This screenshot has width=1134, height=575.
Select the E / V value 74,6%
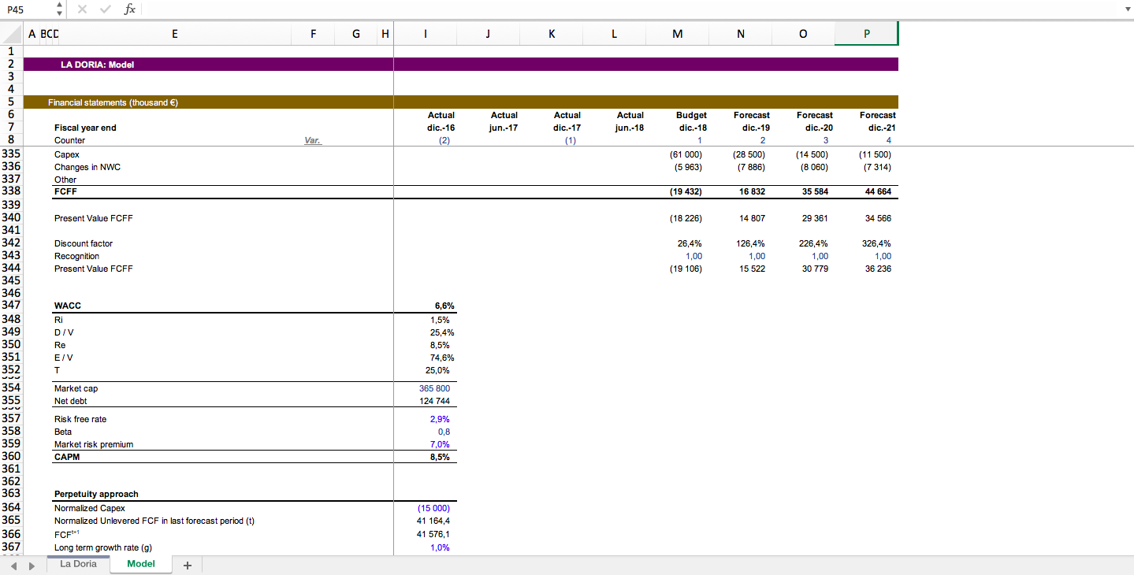(x=442, y=358)
